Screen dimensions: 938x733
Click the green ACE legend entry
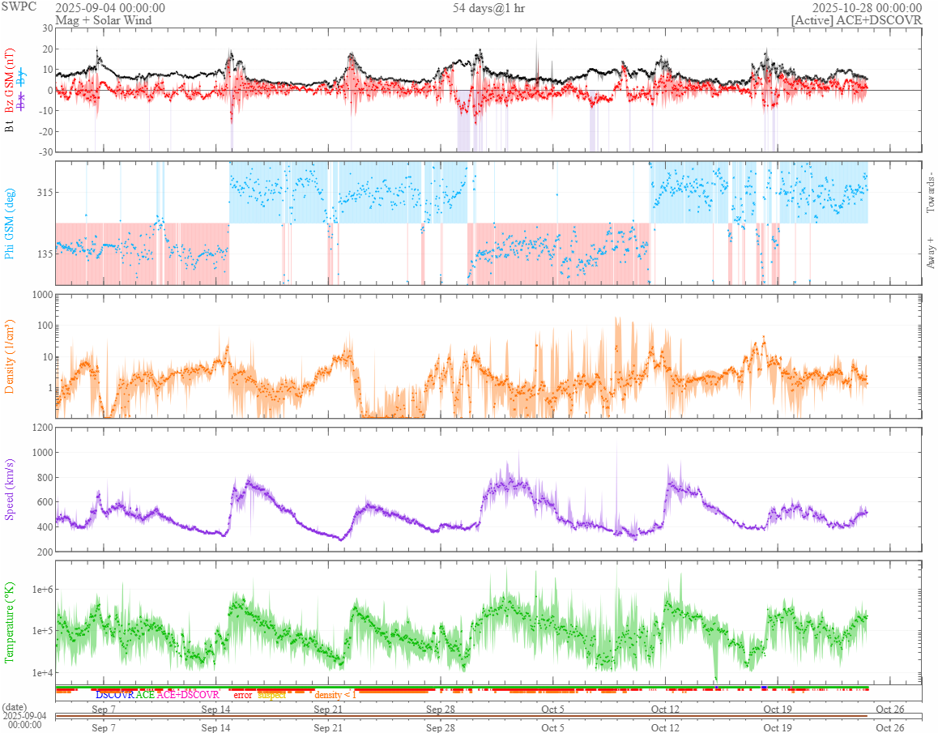coord(145,695)
